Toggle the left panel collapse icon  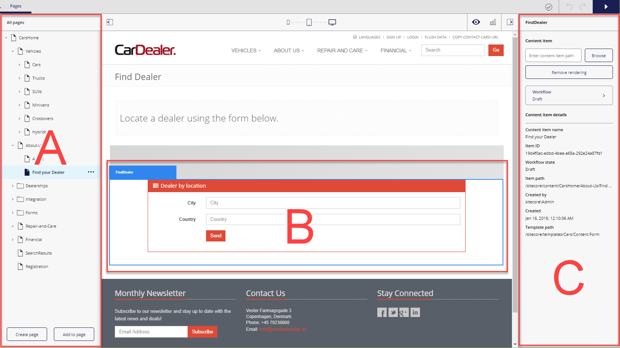[110, 22]
